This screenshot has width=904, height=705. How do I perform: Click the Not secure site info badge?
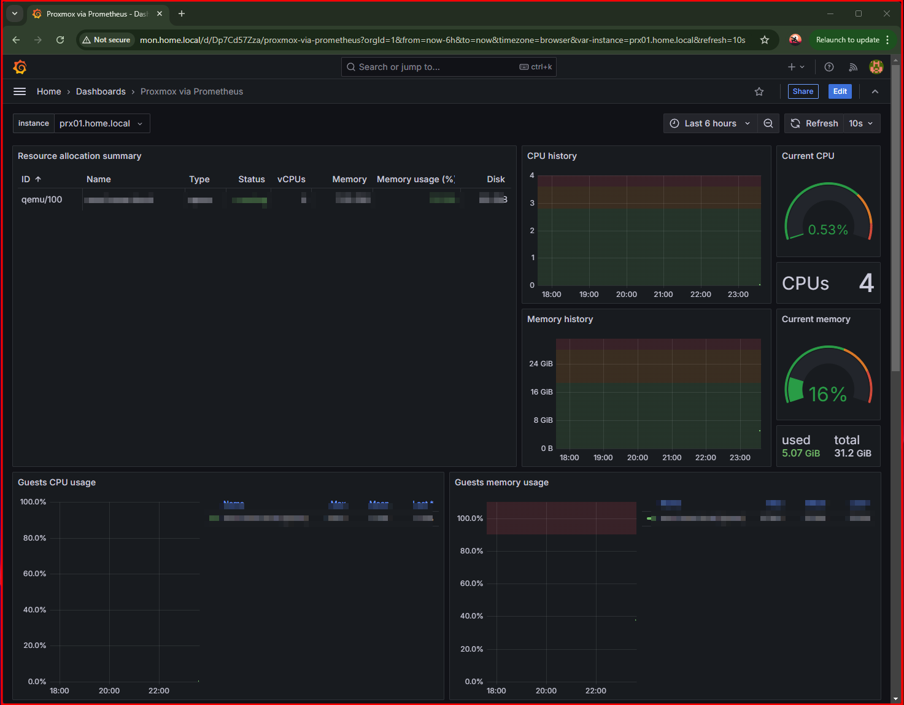[106, 40]
